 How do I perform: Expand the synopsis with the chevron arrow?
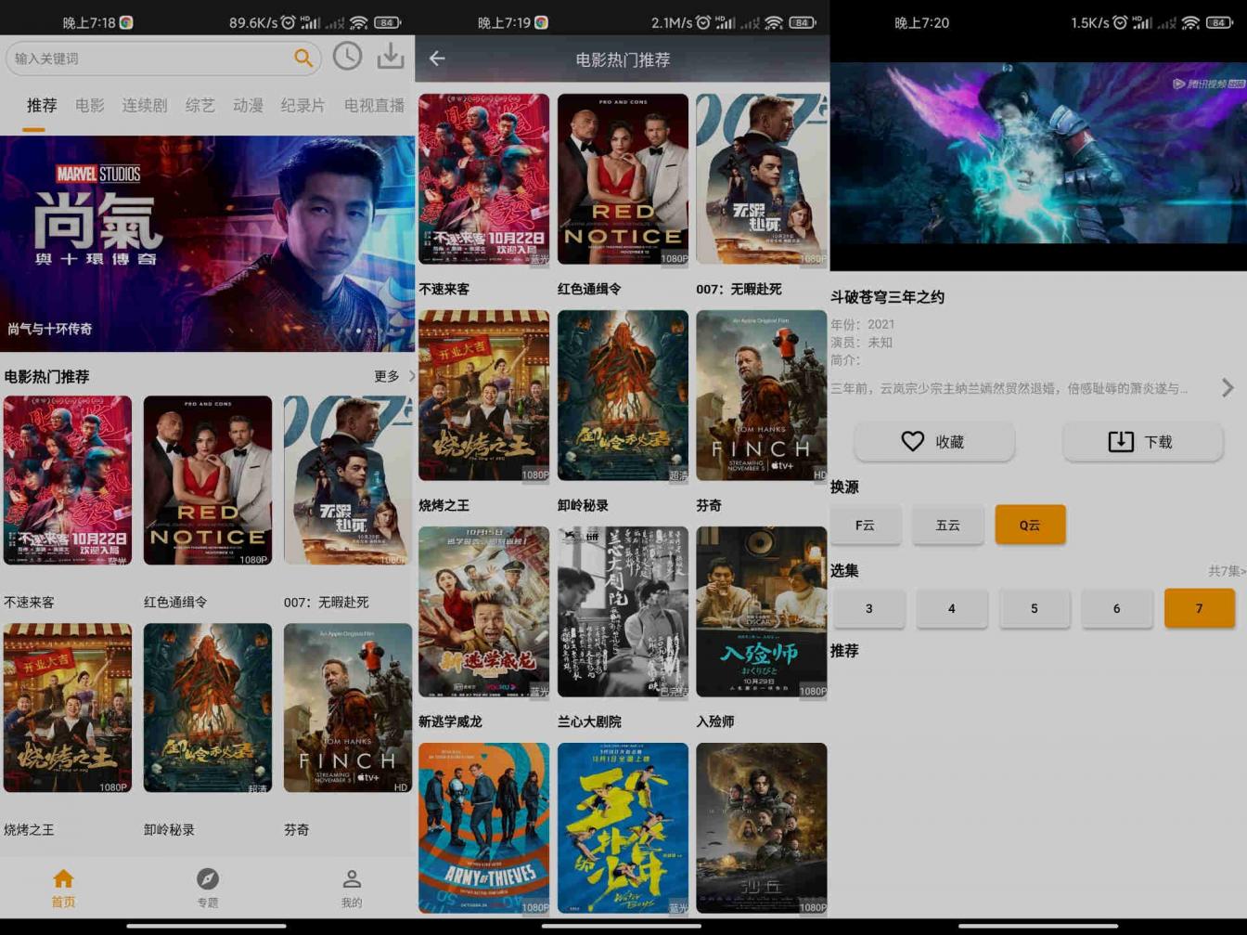coord(1228,388)
